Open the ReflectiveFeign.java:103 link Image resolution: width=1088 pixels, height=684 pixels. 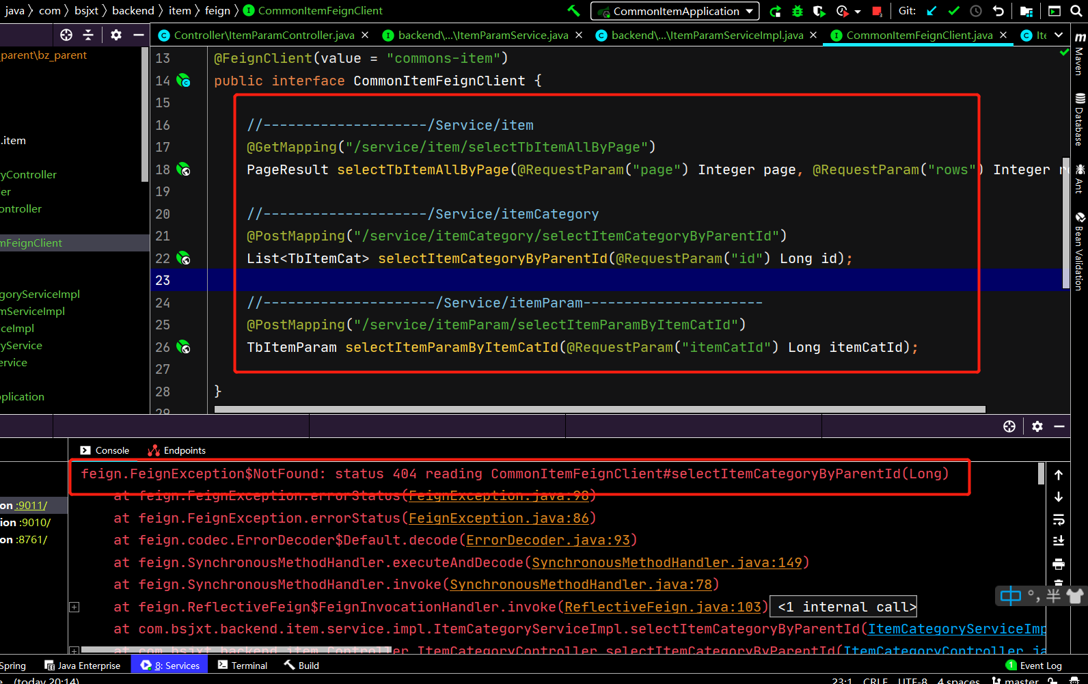663,607
